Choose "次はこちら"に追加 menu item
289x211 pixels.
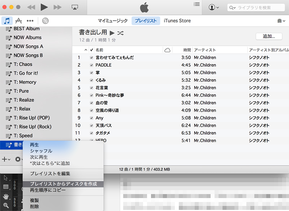tap(63, 163)
